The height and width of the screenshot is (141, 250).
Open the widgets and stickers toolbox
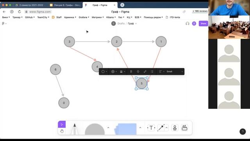coord(184,128)
